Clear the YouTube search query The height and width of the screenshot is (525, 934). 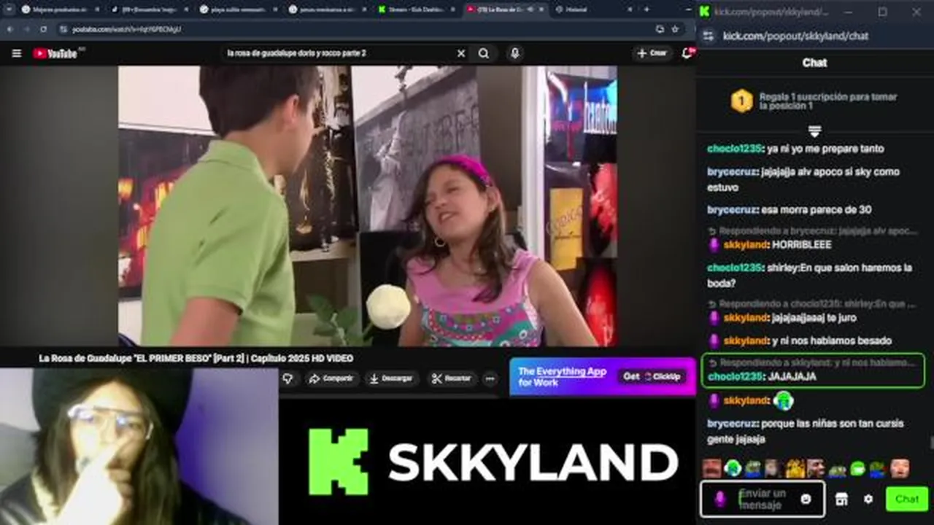click(461, 53)
